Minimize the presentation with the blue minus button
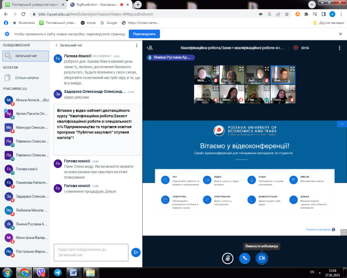This screenshot has width=347, height=278. coord(342,124)
